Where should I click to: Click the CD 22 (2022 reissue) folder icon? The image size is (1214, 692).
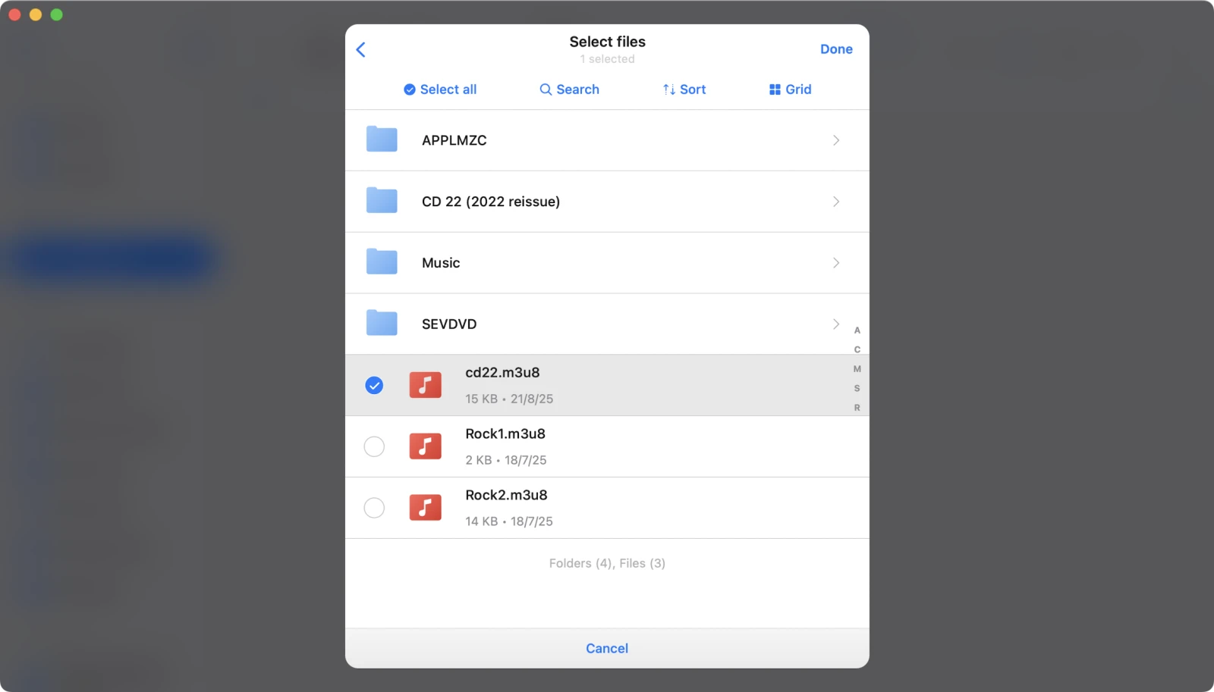(x=382, y=202)
